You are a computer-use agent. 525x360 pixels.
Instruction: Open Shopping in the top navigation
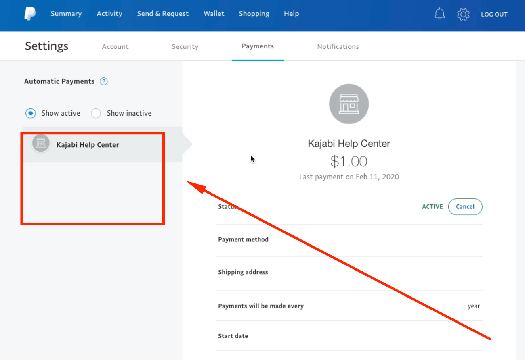(x=254, y=14)
